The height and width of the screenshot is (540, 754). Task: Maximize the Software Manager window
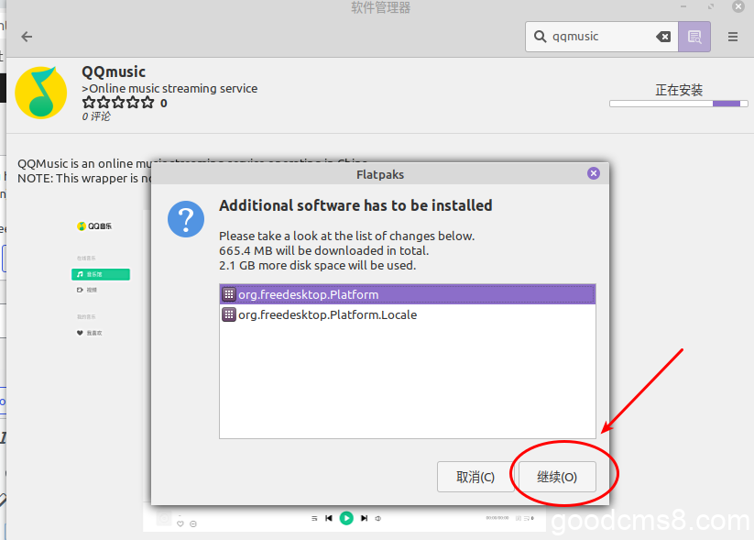[x=711, y=6]
